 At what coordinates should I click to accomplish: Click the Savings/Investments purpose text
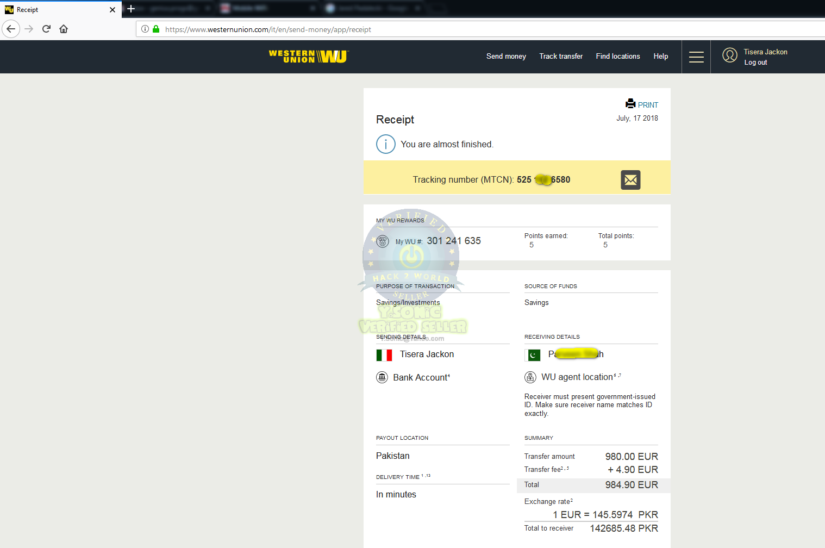pyautogui.click(x=408, y=303)
